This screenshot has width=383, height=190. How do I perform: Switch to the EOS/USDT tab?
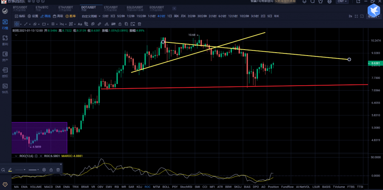(157, 8)
